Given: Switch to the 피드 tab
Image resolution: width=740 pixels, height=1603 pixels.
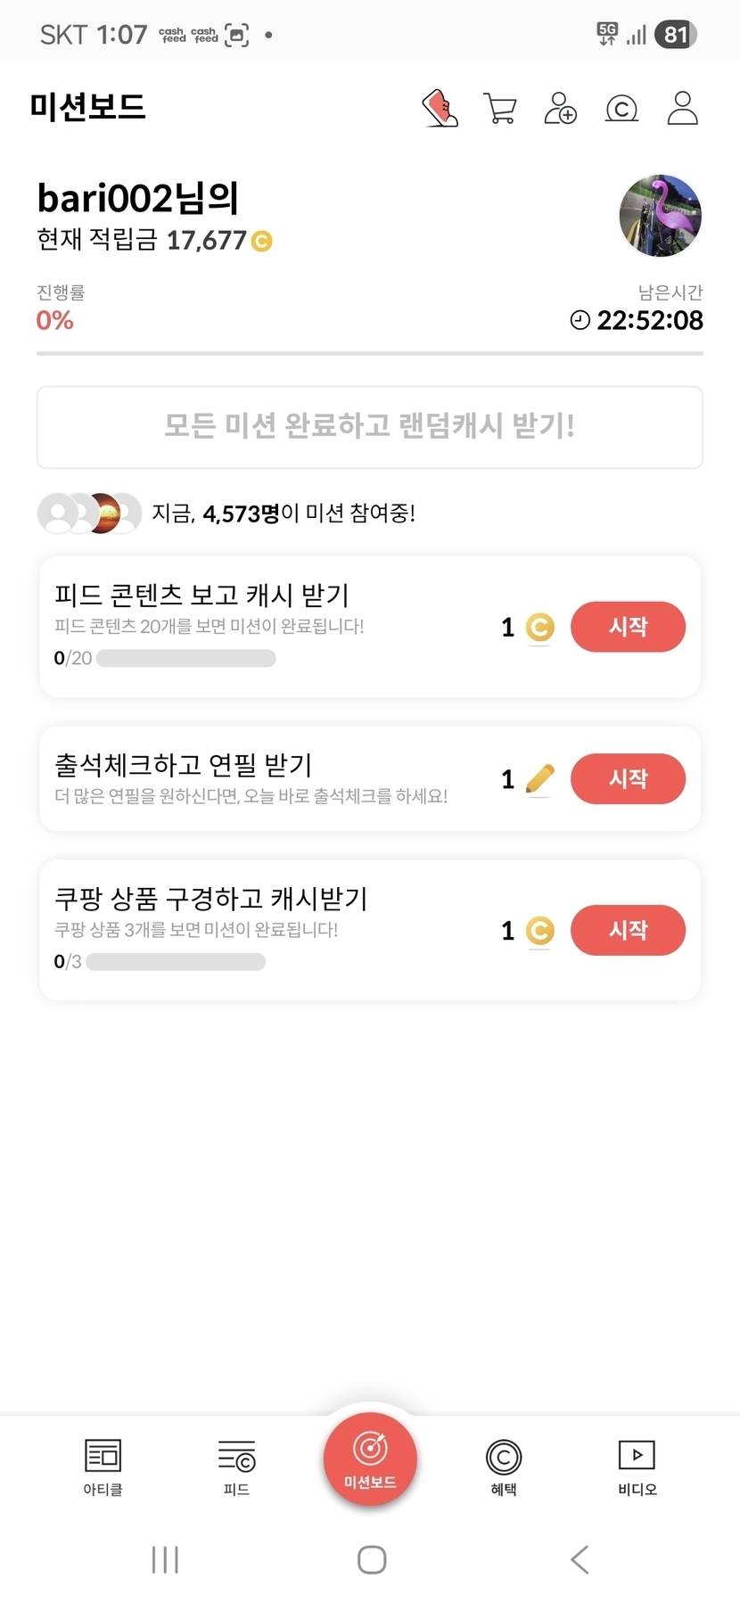Looking at the screenshot, I should (x=236, y=1467).
